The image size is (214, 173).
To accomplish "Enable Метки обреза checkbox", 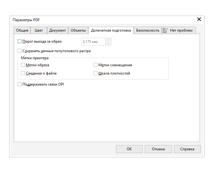I will [x=23, y=65].
